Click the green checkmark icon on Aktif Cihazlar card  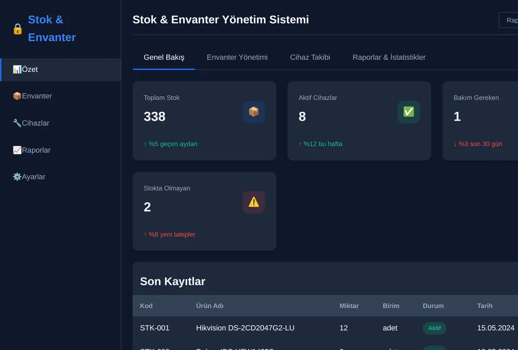coord(409,112)
